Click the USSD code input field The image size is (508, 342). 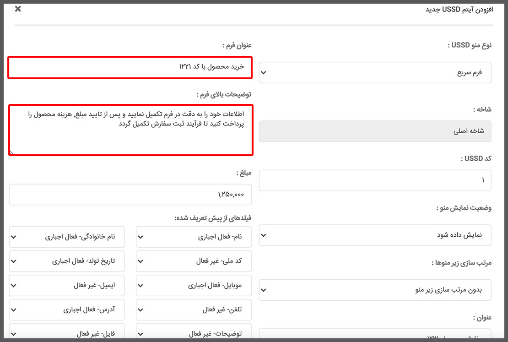[x=375, y=180]
